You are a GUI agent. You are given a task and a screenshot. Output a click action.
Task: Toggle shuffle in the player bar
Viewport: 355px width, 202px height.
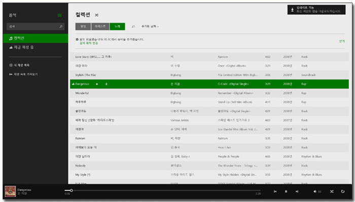(x=332, y=191)
